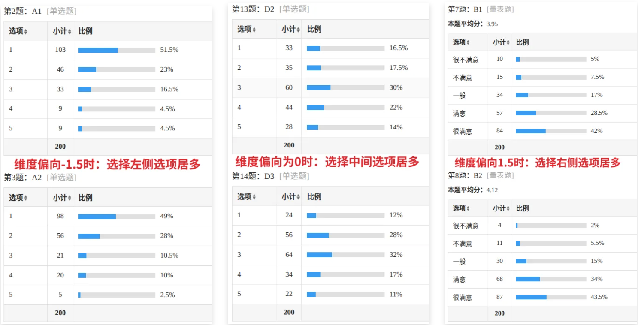
Task: Sort D3 table by 小计 arrow icon
Action: [297, 197]
